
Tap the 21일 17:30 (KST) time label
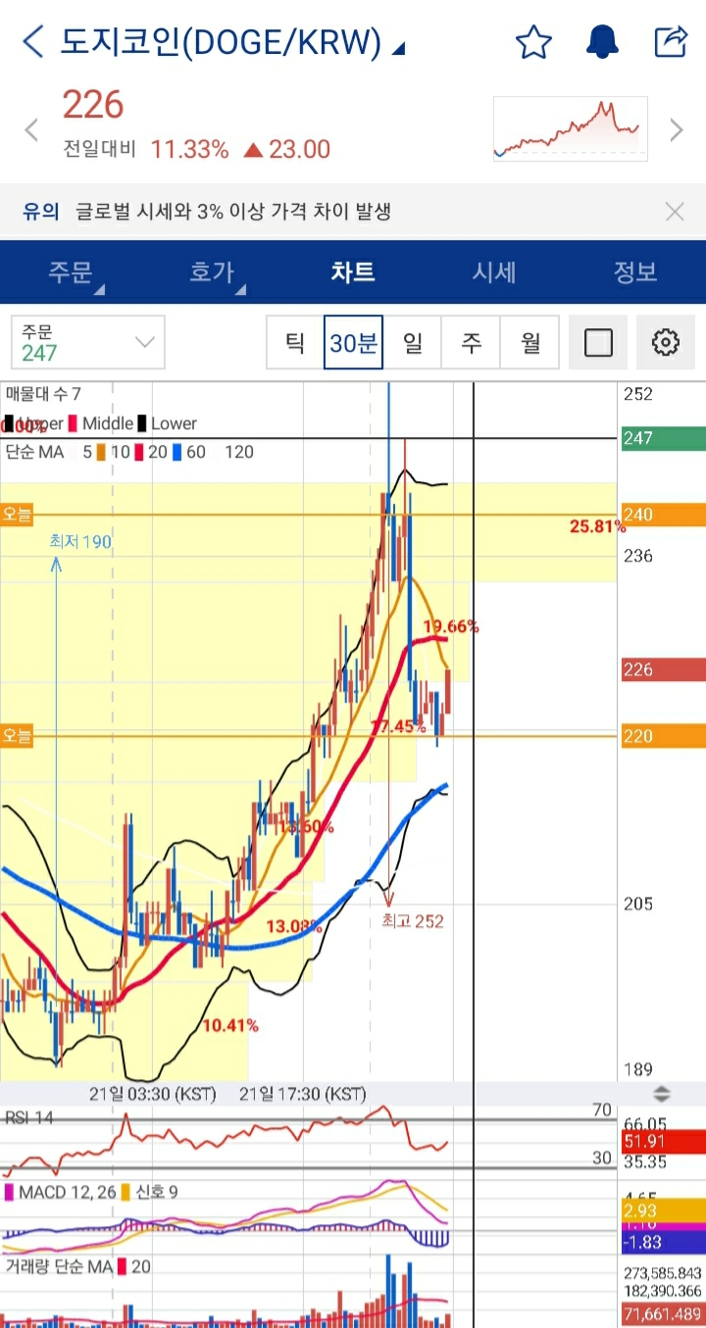pyautogui.click(x=302, y=1094)
